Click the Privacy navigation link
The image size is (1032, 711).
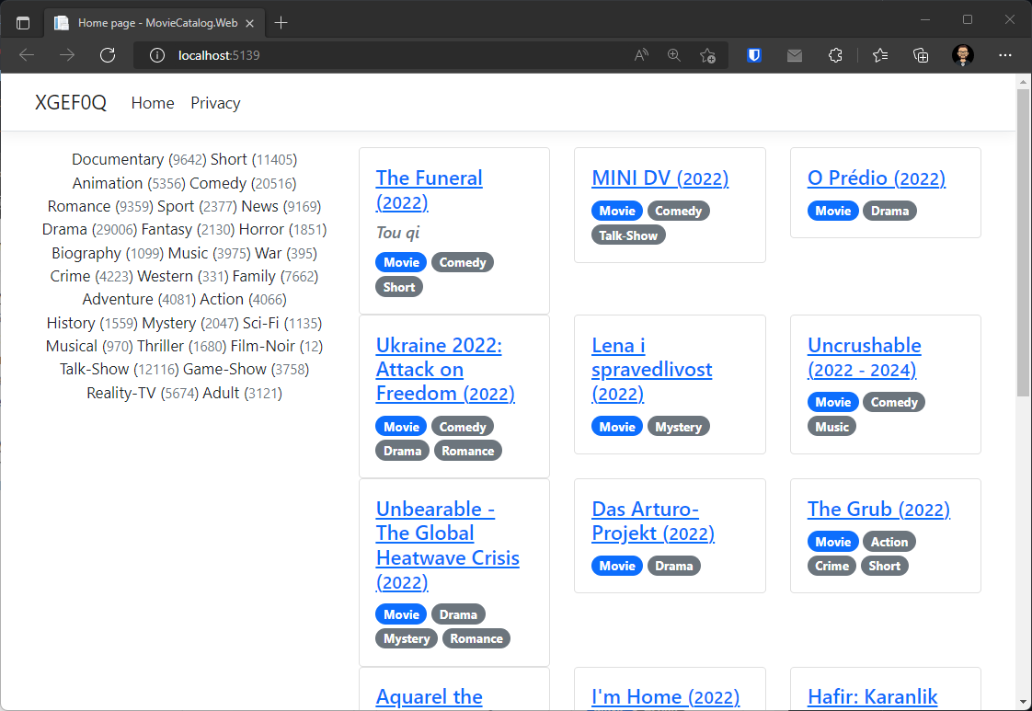click(215, 103)
